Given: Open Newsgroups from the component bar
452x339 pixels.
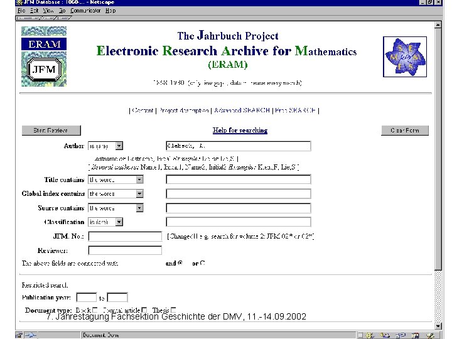Looking at the screenshot, I should (x=401, y=335).
